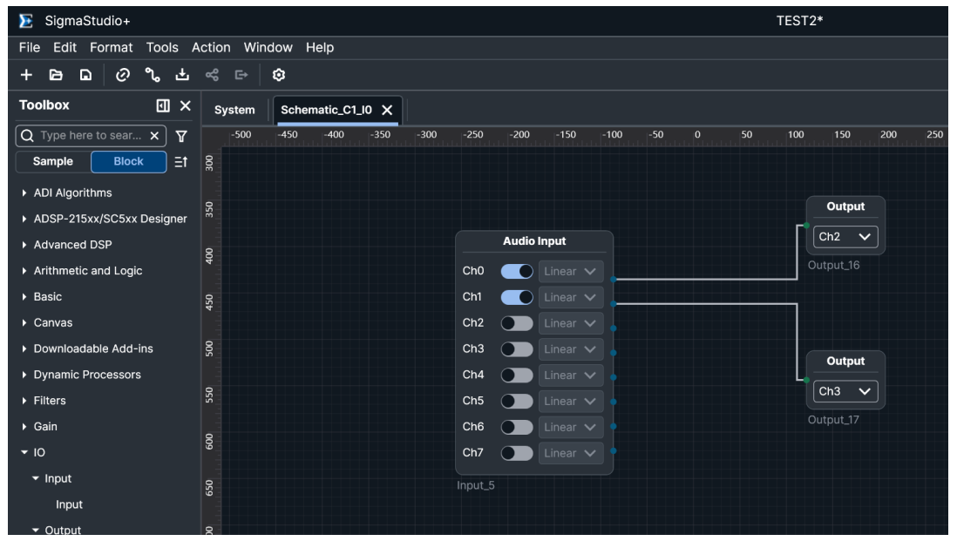
Task: Close the Toolbox panel
Action: (186, 105)
